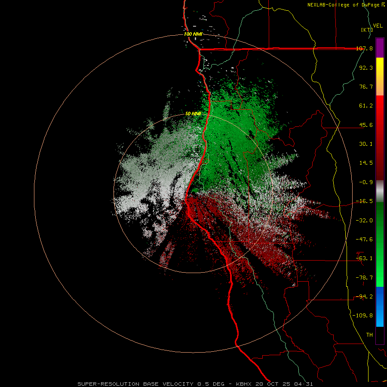Click the [KT] units label
This screenshot has height=387, width=387.
[x=367, y=30]
